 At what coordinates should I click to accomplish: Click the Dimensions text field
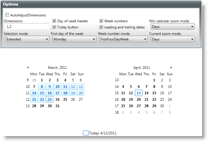point(27,27)
